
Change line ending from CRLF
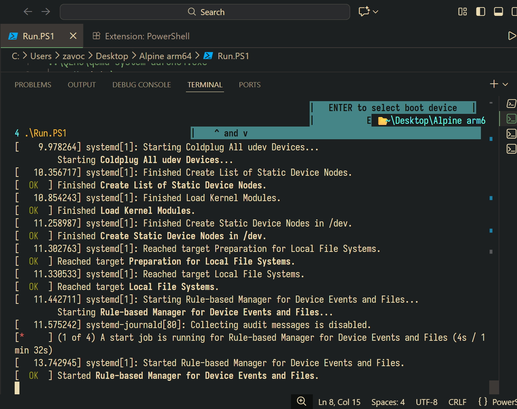(x=457, y=401)
